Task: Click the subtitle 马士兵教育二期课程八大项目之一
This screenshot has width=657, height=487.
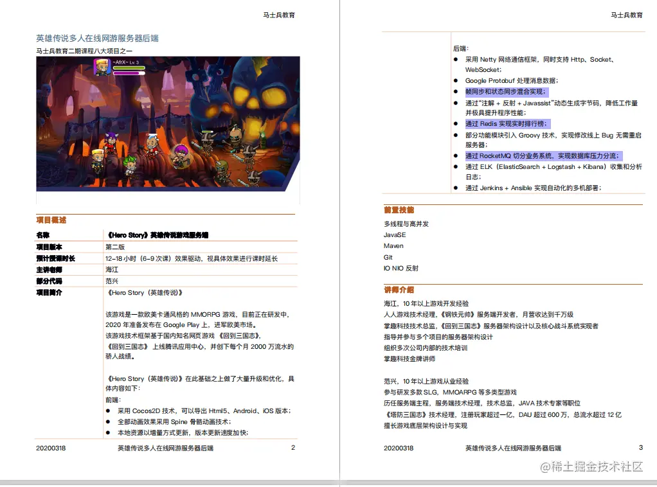Action: click(84, 51)
